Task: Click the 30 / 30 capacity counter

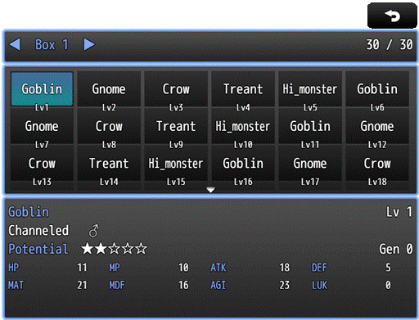Action: coord(390,44)
